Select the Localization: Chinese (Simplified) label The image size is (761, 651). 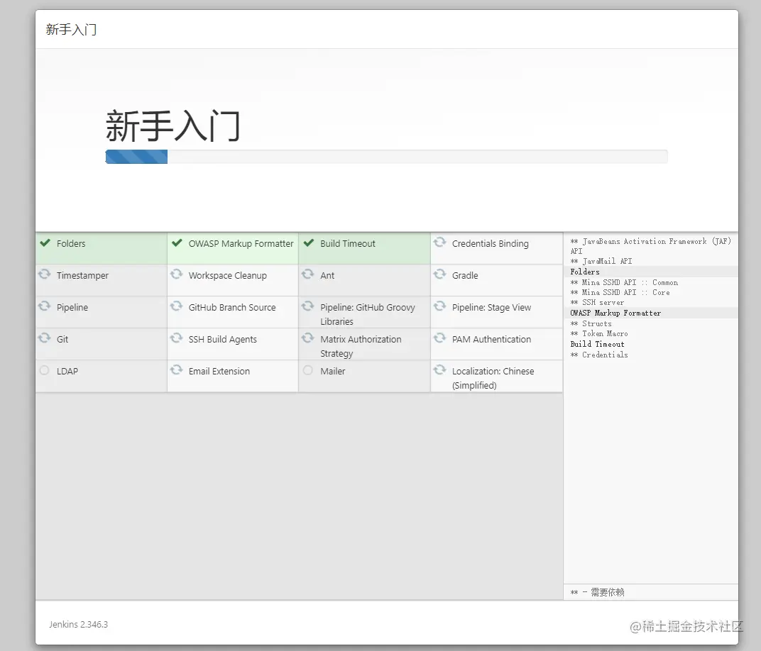493,378
